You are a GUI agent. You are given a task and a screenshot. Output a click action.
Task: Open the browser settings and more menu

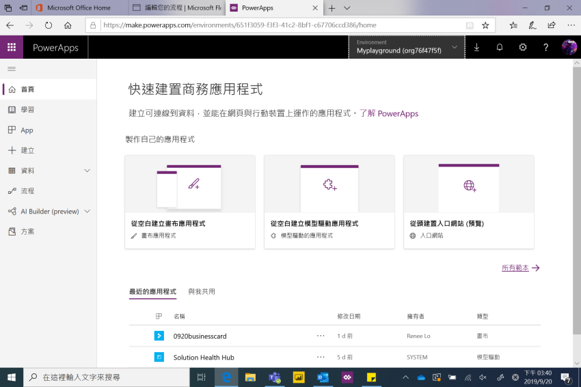tap(571, 25)
